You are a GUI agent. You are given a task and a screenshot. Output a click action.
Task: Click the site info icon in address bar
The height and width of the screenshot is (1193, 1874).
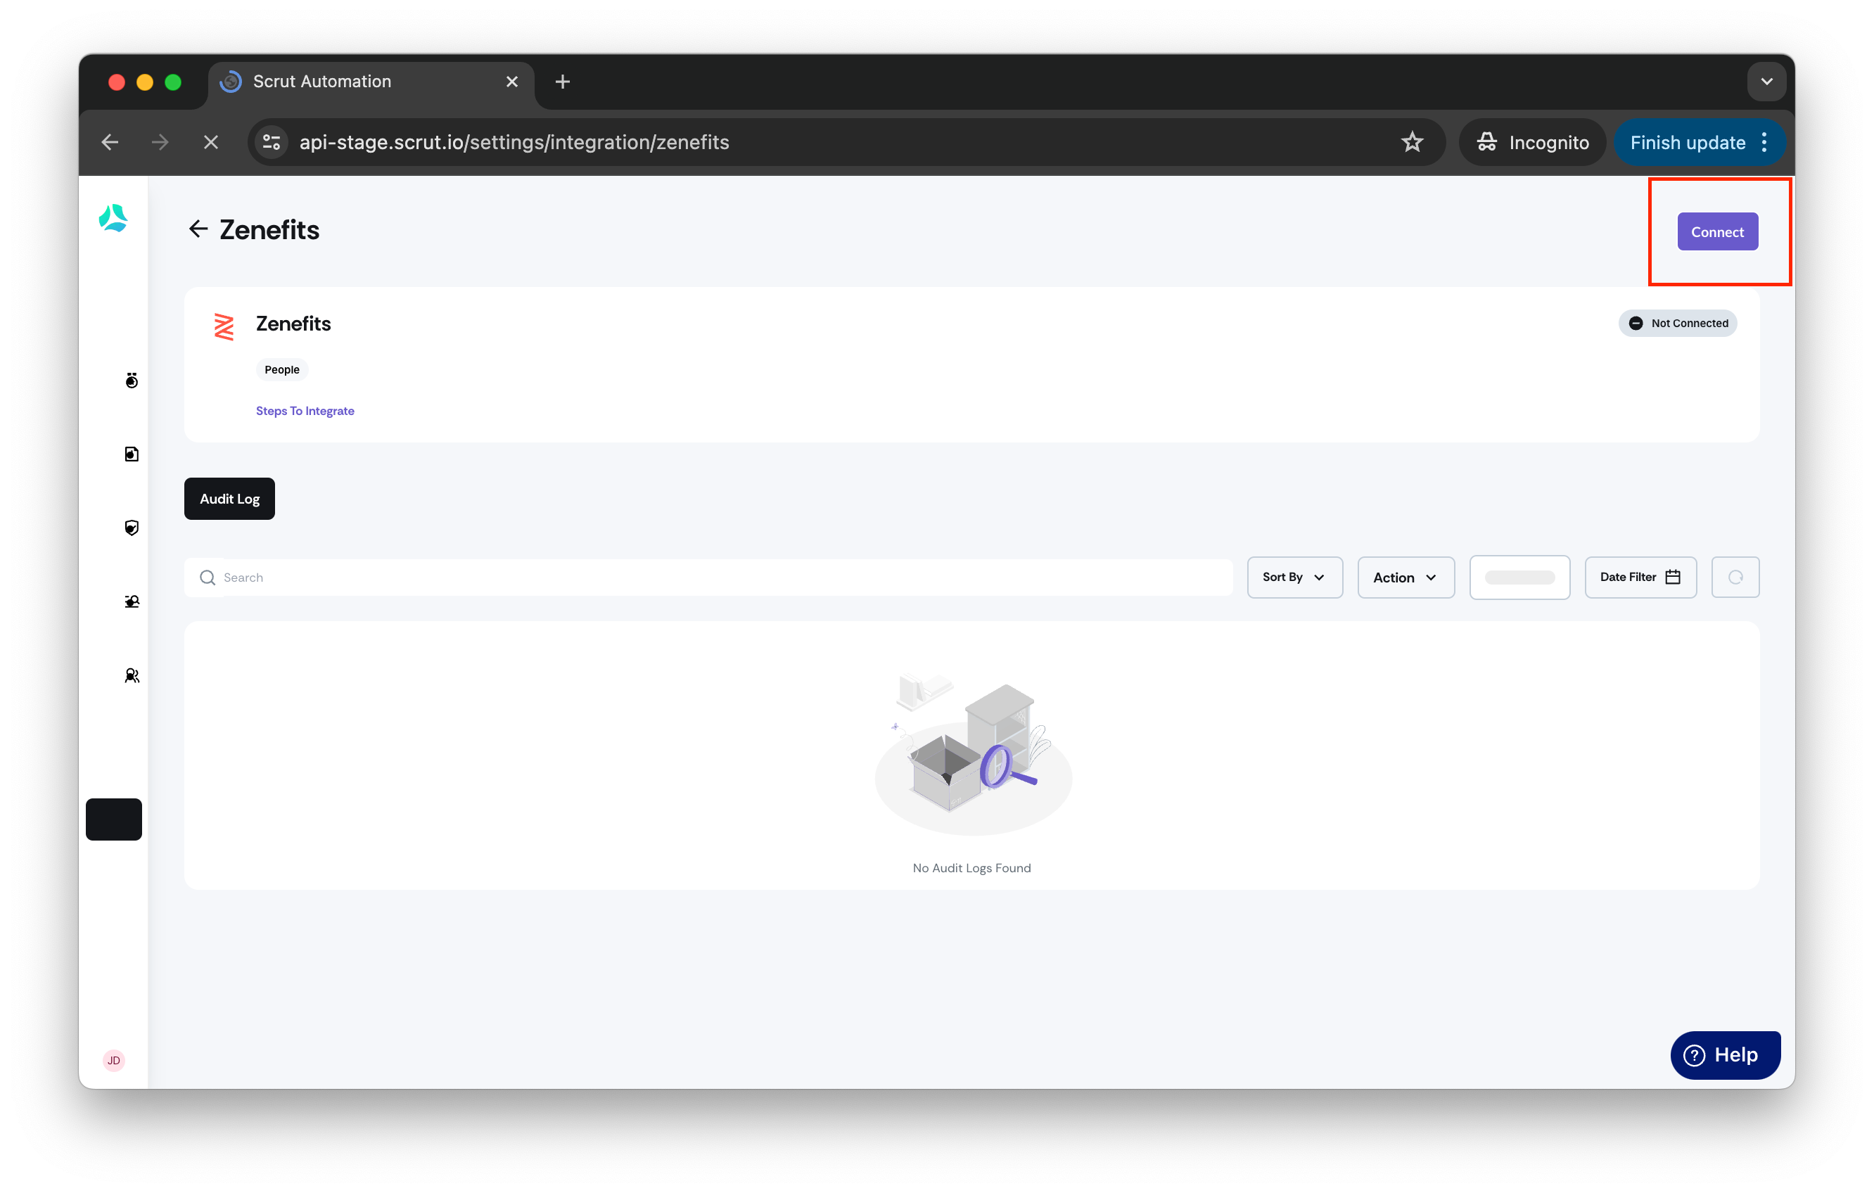coord(272,142)
